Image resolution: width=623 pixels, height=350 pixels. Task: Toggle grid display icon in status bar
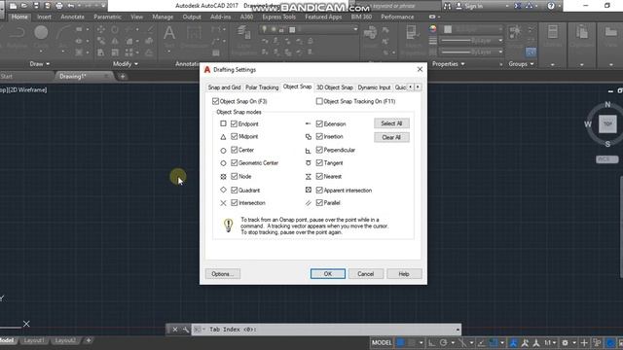pos(400,343)
